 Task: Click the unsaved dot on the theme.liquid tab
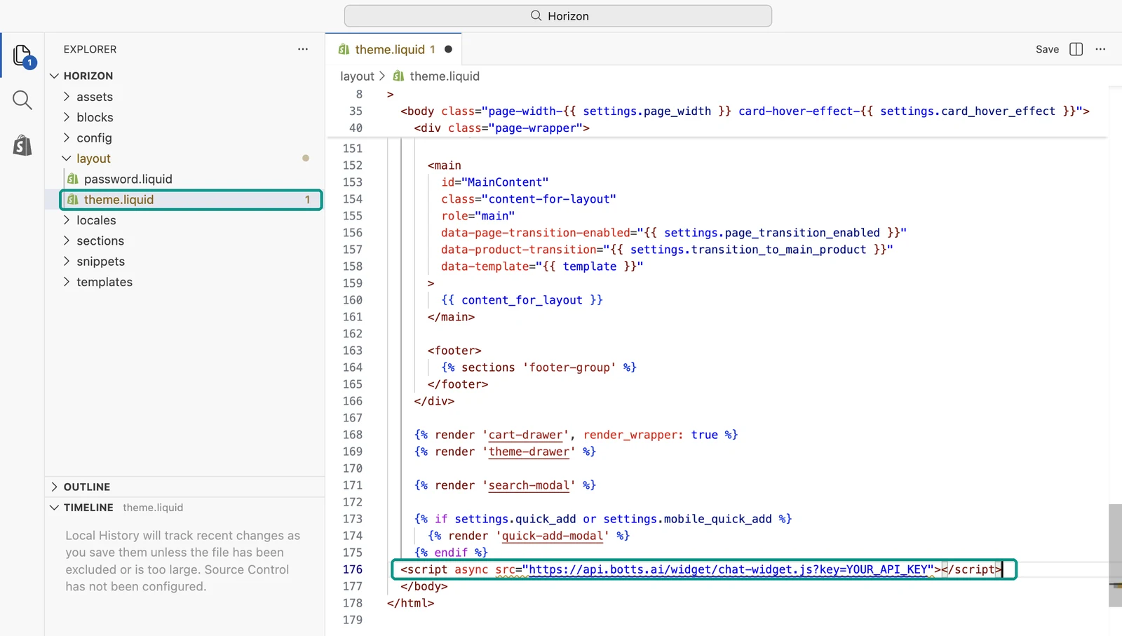(x=448, y=49)
